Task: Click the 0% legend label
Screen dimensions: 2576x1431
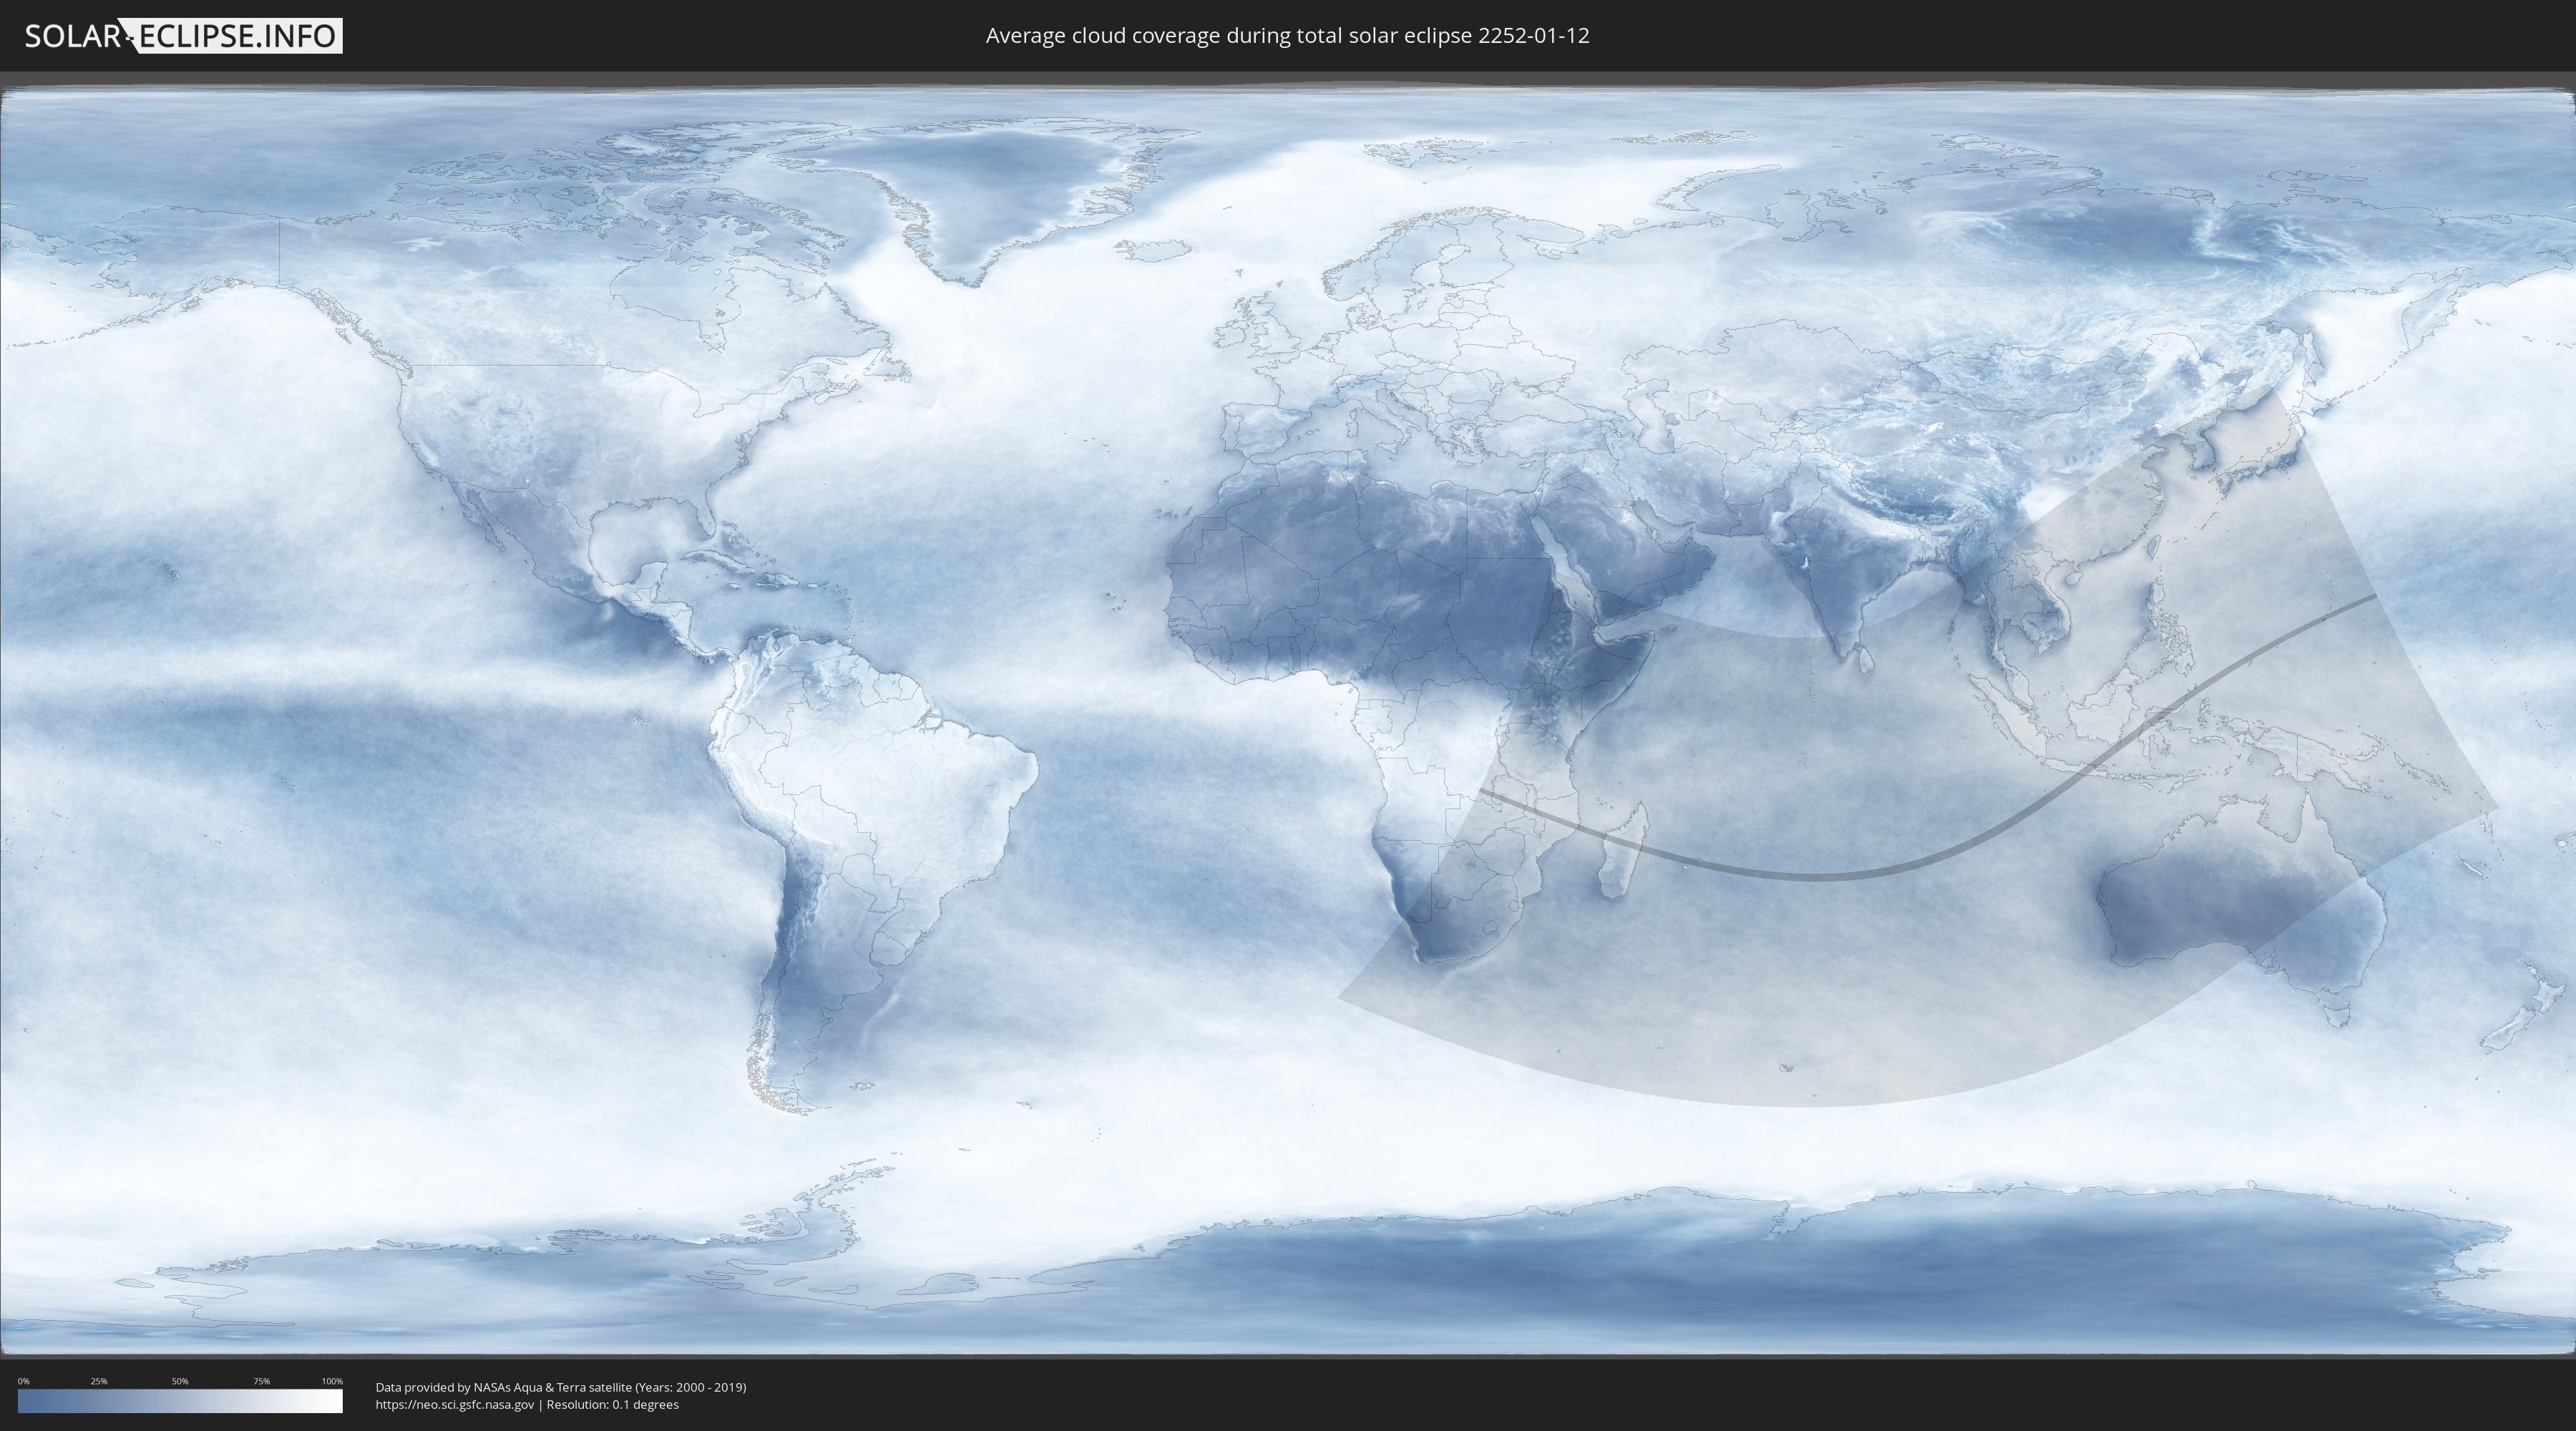Action: pyautogui.click(x=23, y=1381)
